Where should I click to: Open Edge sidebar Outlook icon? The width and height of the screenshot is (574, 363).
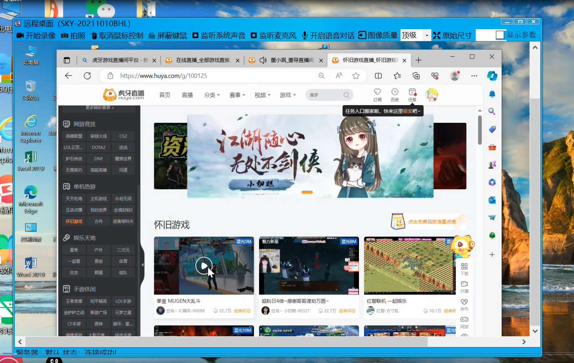492,200
